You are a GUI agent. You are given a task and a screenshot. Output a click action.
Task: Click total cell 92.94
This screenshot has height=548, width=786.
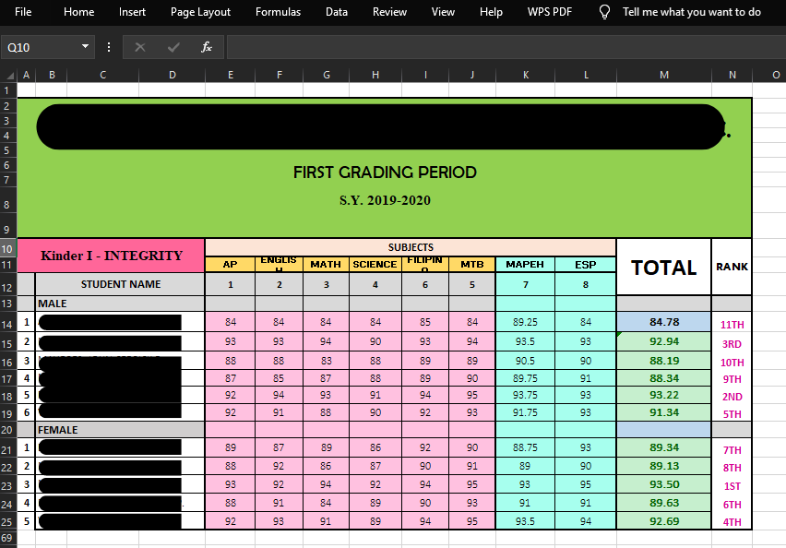[x=663, y=342]
